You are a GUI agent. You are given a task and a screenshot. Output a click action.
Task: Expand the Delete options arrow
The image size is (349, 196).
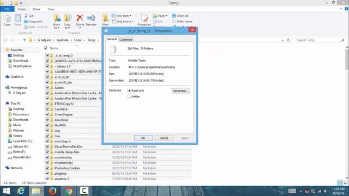click(x=80, y=28)
